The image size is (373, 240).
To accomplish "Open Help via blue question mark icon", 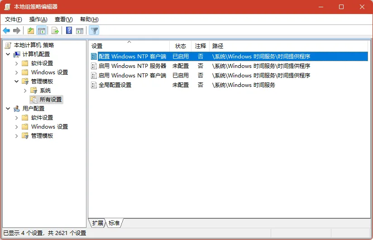I will (69, 30).
